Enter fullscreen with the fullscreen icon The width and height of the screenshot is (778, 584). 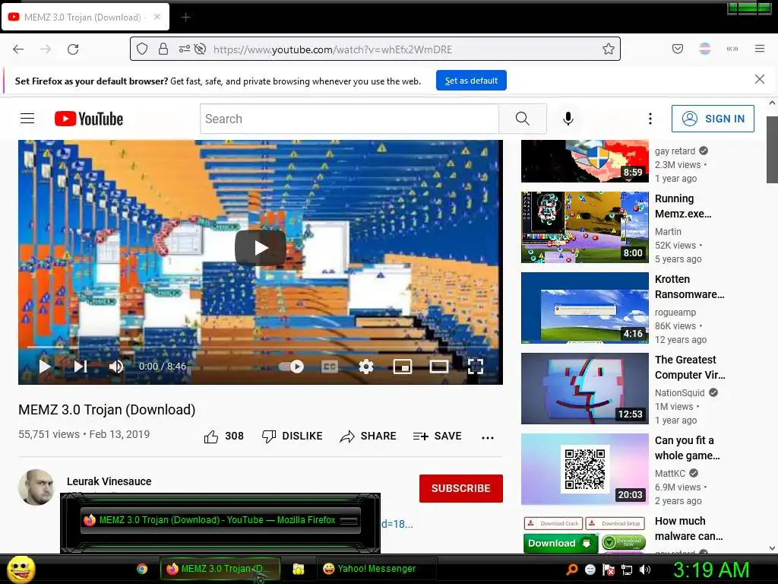coord(476,367)
